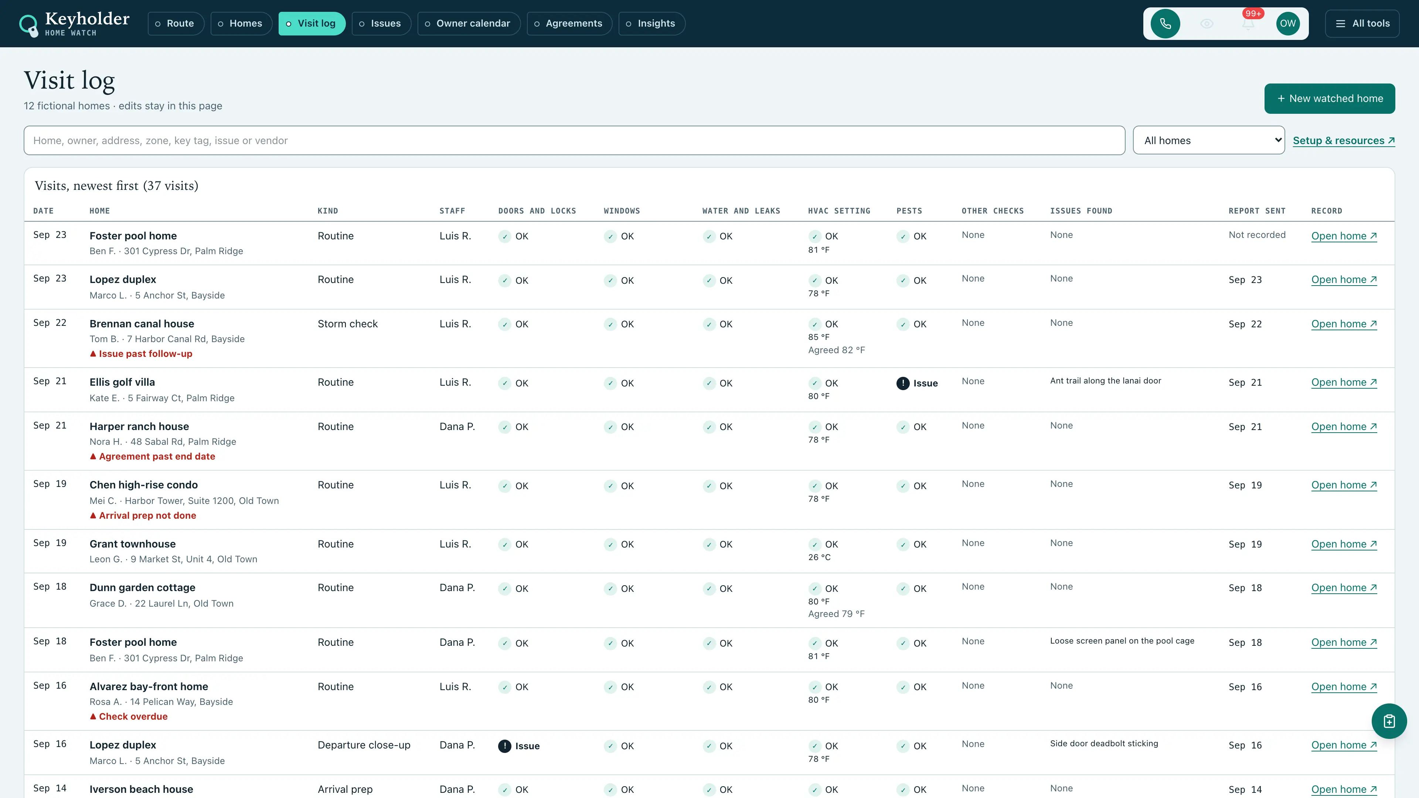Open the Agreements tab
This screenshot has height=798, width=1419.
tap(569, 24)
